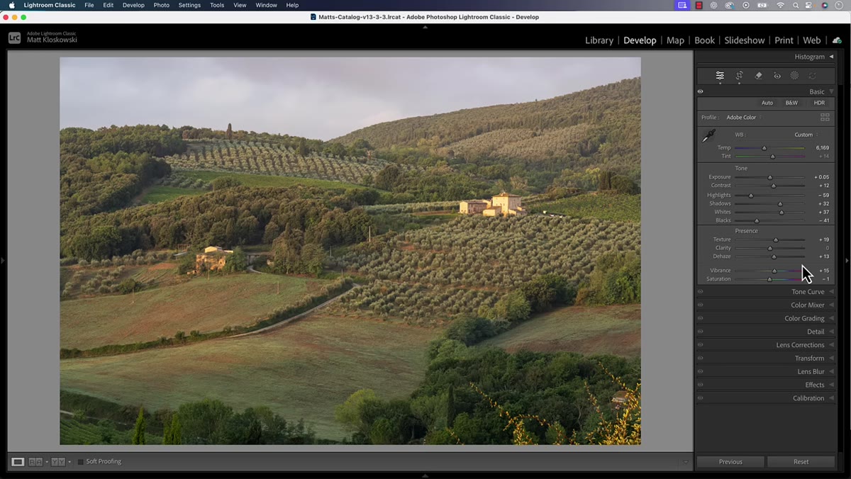Image resolution: width=851 pixels, height=479 pixels.
Task: Toggle Detail panel eye switch
Action: pyautogui.click(x=700, y=332)
